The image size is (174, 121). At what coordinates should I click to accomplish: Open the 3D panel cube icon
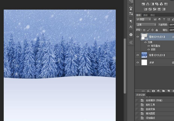tap(131, 34)
